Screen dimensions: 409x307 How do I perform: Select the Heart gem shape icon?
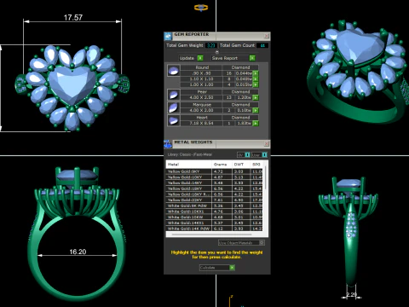(x=174, y=120)
